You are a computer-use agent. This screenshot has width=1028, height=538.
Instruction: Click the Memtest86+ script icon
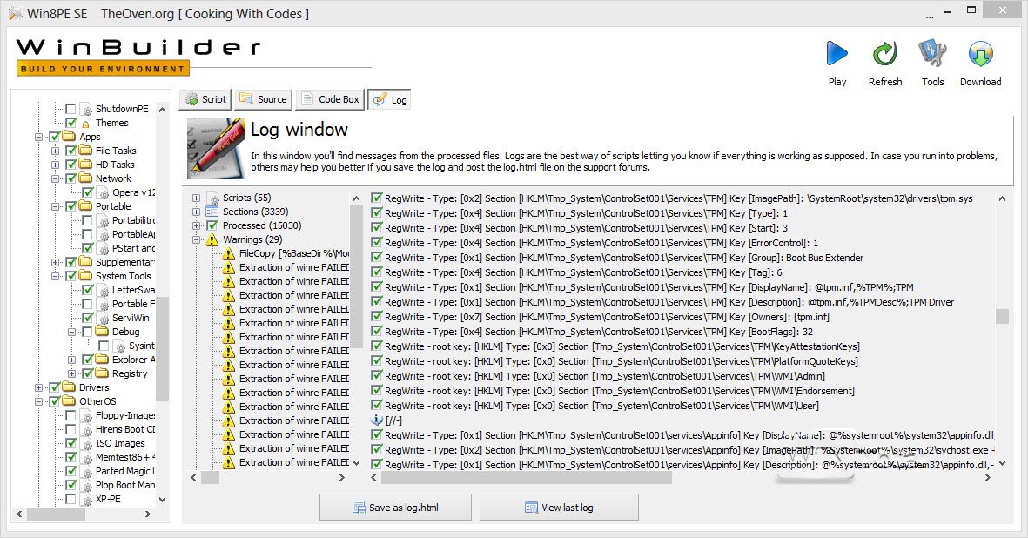click(86, 457)
